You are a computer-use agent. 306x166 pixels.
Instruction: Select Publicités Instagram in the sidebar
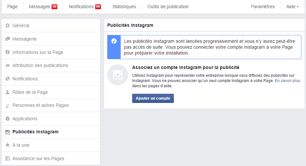51,132
